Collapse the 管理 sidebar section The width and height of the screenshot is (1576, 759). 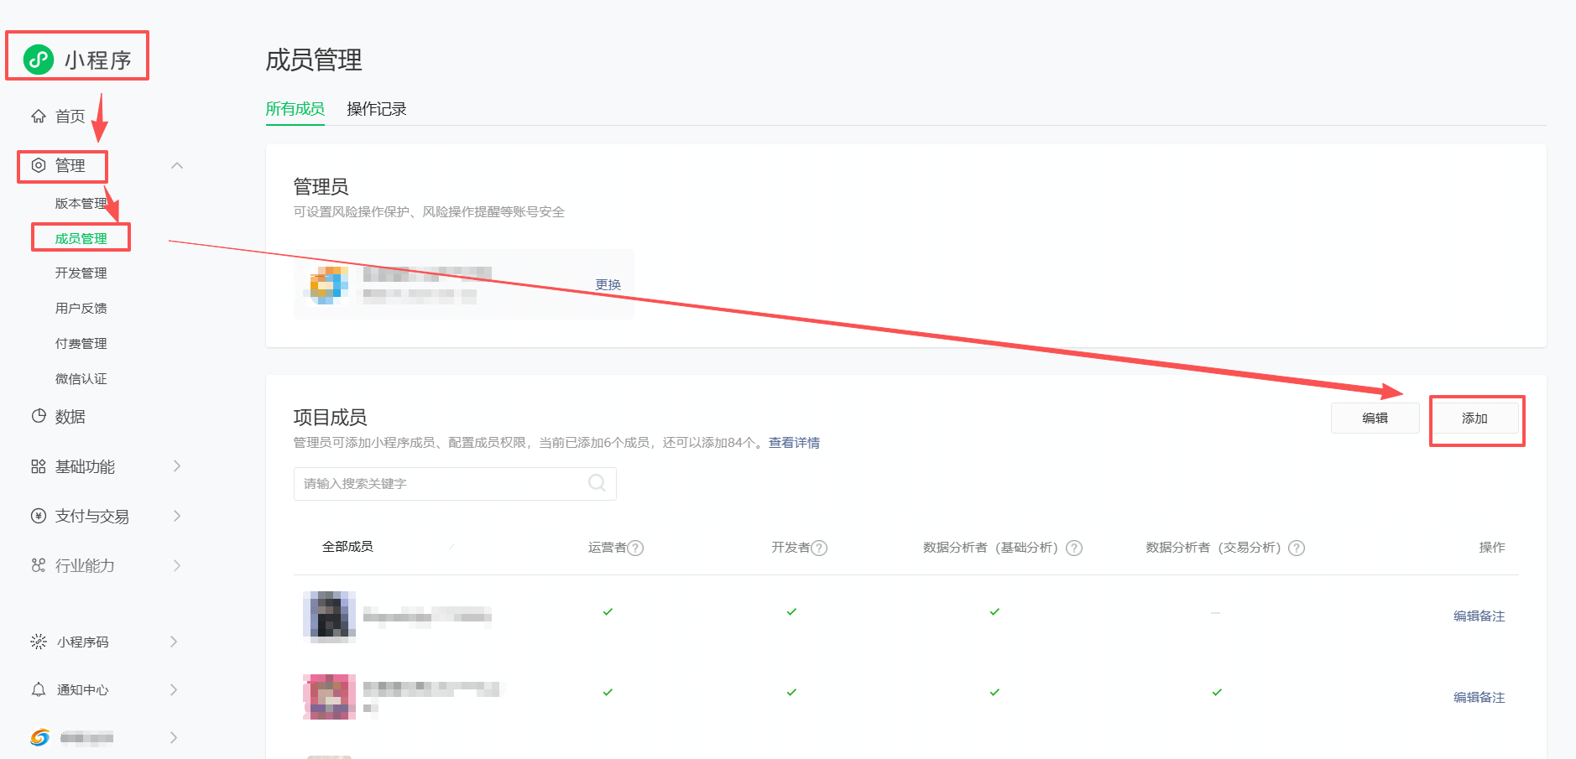click(x=177, y=165)
